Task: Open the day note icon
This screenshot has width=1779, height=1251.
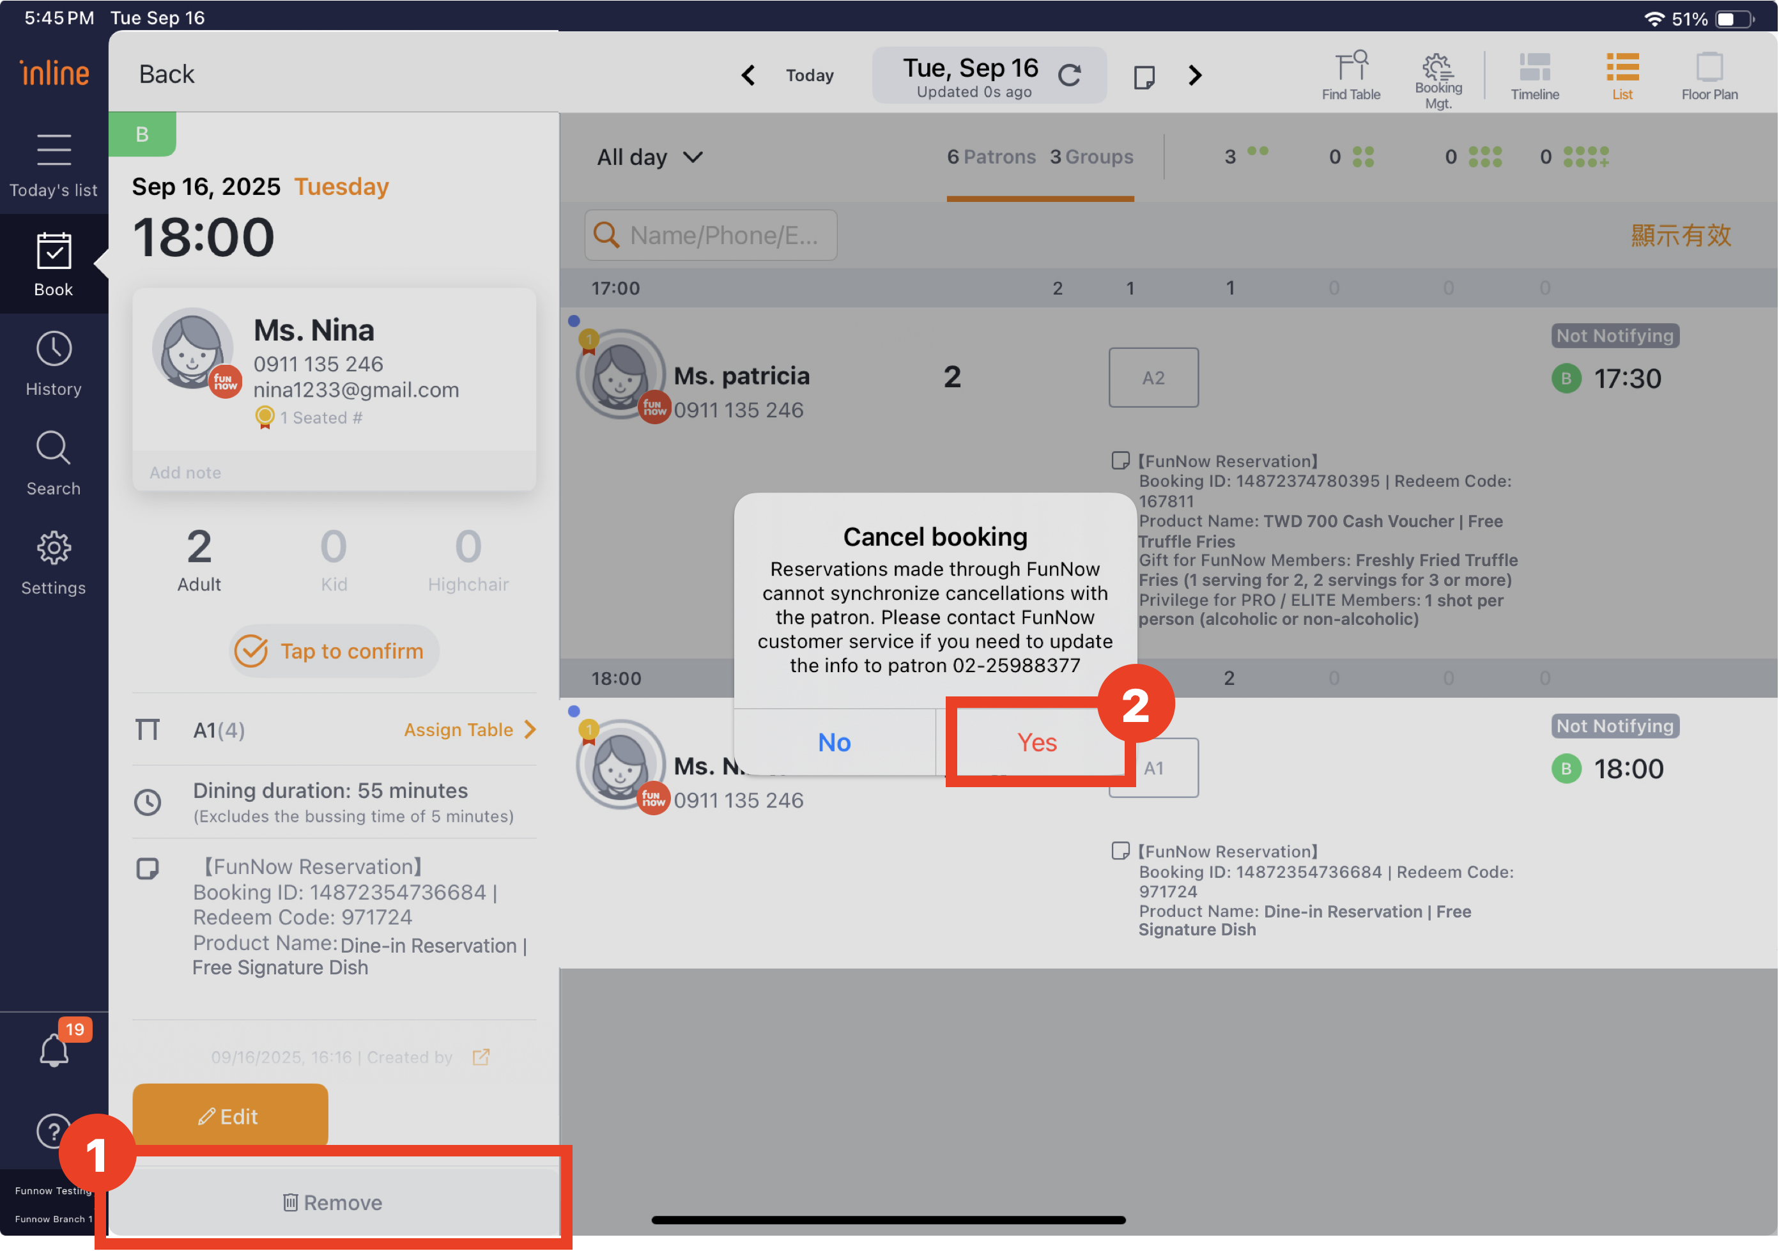Action: [1144, 76]
